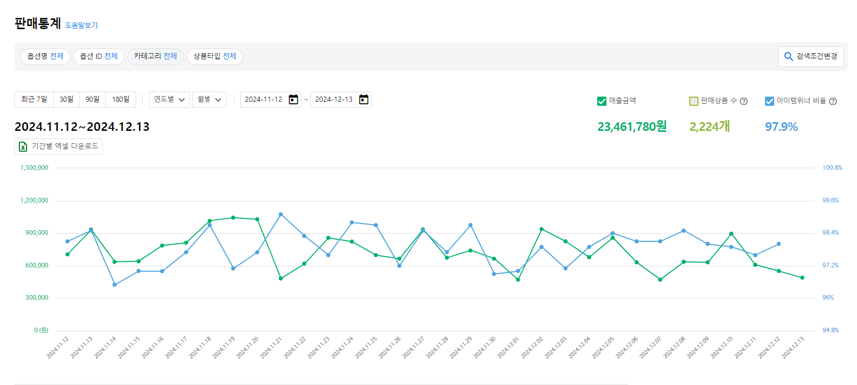This screenshot has width=857, height=385.
Task: Click the start date 2024-11-12 field
Action: [263, 100]
